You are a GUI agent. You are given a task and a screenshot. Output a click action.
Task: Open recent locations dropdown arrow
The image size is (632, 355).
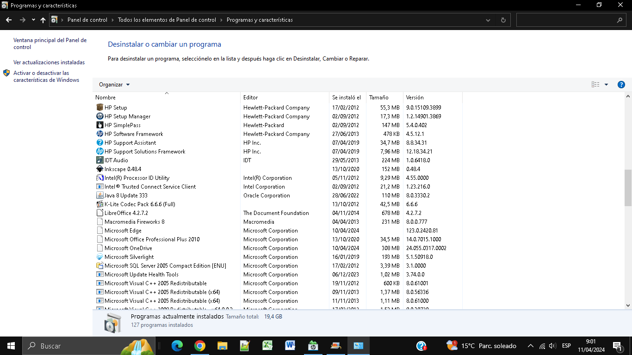[x=33, y=20]
